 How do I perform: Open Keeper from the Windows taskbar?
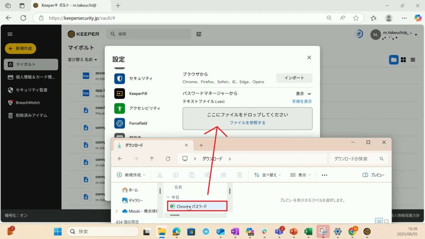click(367, 232)
